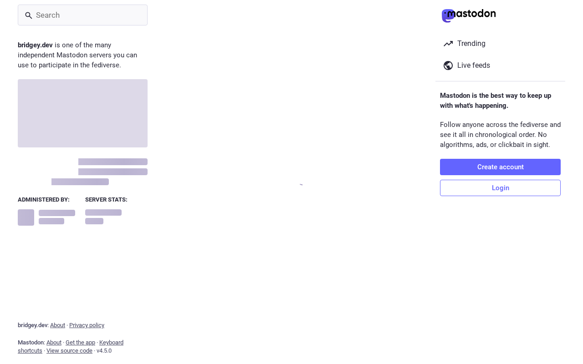This screenshot has width=583, height=364.
Task: Click the server banner image placeholder
Action: [x=82, y=113]
